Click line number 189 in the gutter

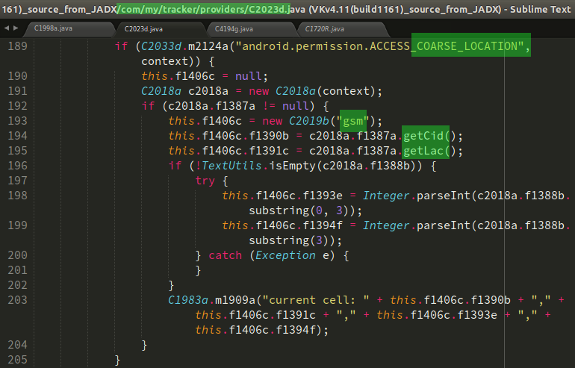[x=15, y=46]
